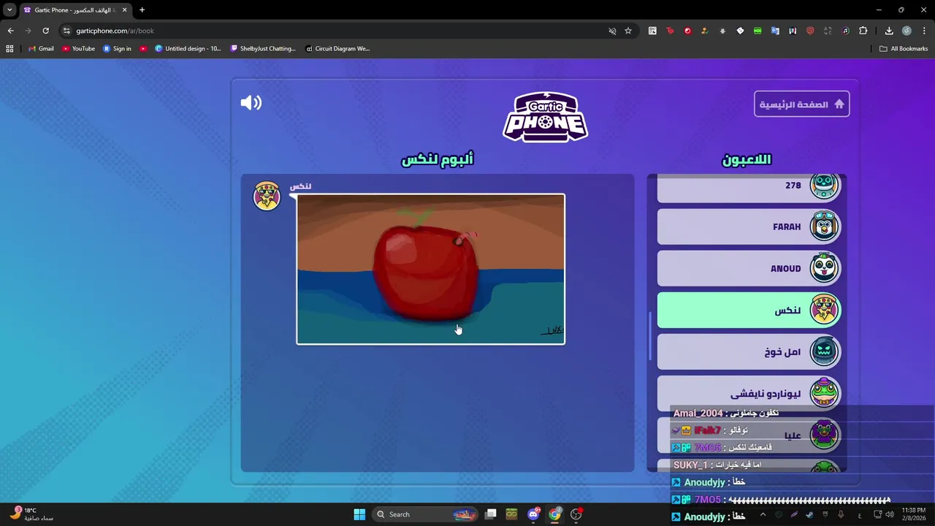Click the pizza avatar beside the drawing

[267, 196]
